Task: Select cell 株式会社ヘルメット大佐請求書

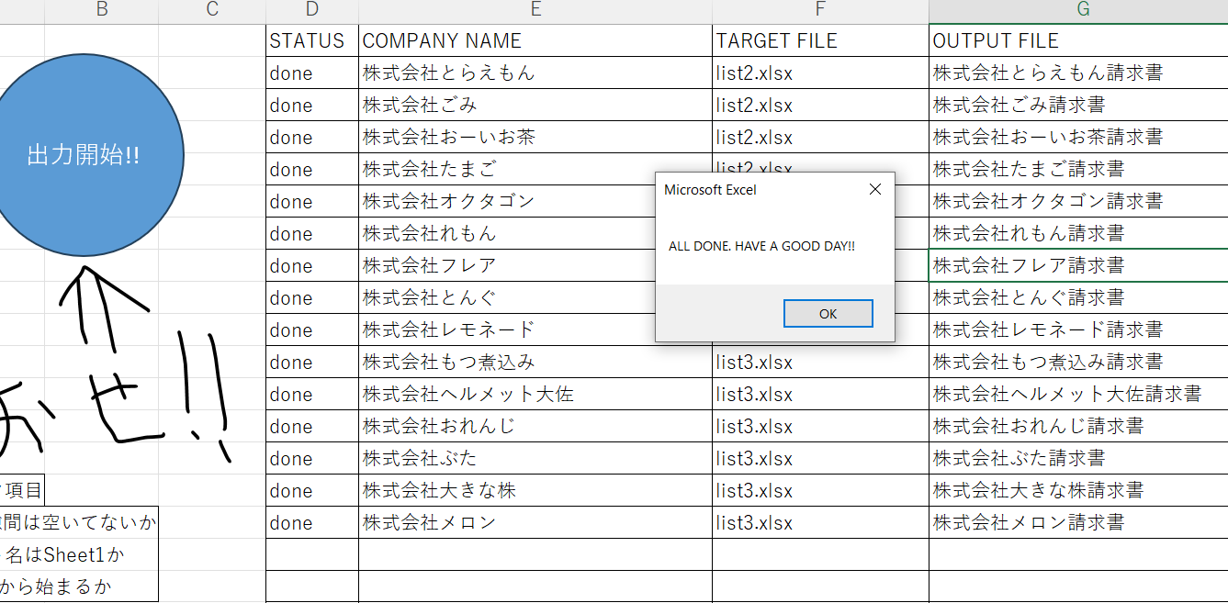Action: point(1067,395)
